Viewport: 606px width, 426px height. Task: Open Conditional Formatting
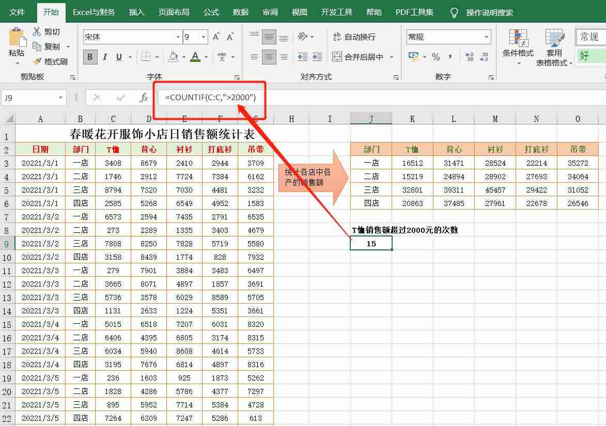[x=518, y=46]
